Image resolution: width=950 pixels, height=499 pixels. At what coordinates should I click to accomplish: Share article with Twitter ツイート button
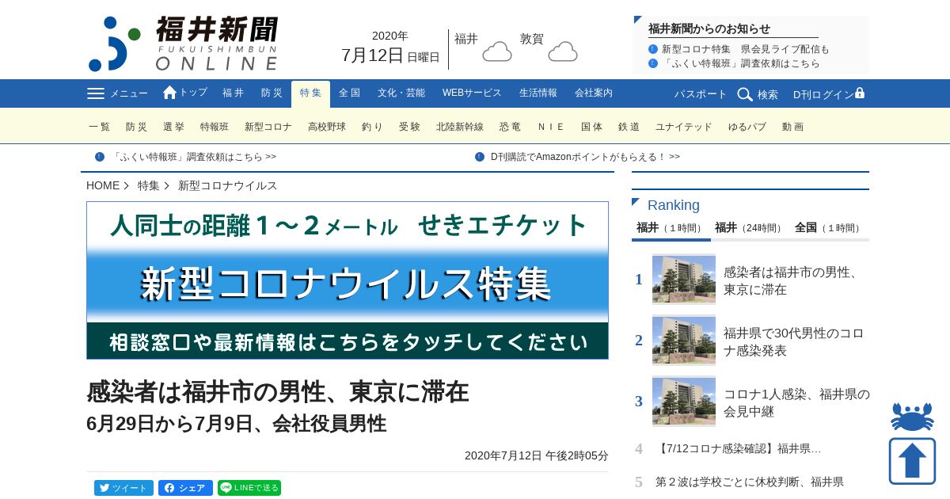point(123,488)
